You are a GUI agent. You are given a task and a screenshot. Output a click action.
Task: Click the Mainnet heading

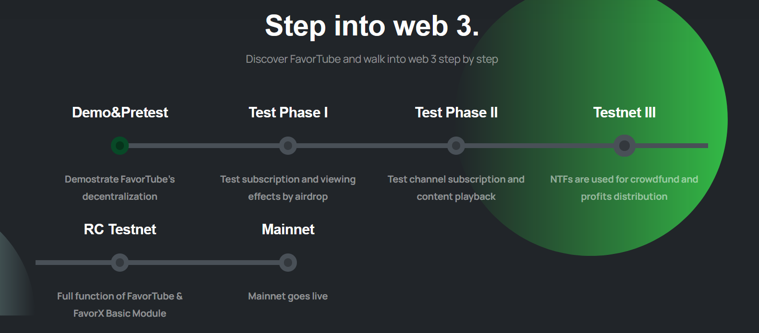pos(288,230)
